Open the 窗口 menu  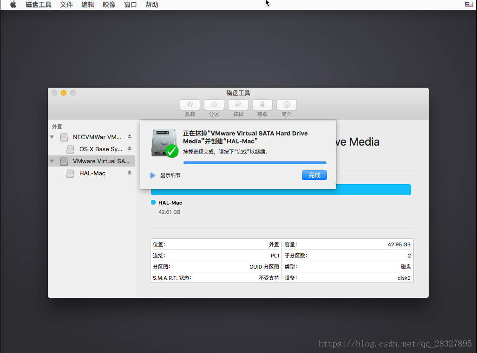point(130,5)
